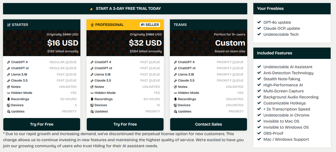Click the #1 SELLER badge
Viewport: 336px width, 152px height.
[x=150, y=25]
